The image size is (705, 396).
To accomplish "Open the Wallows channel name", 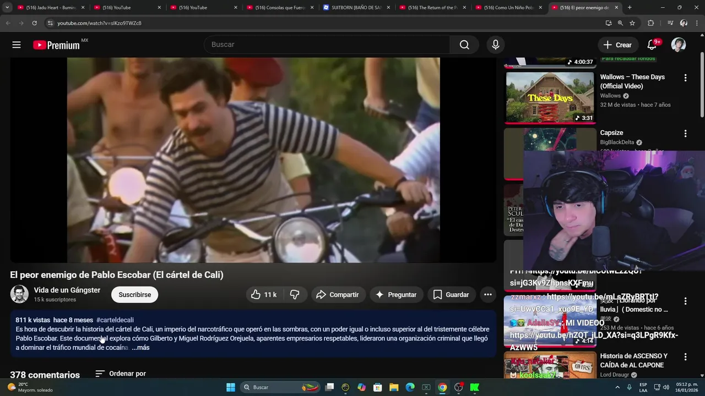I will 610,96.
